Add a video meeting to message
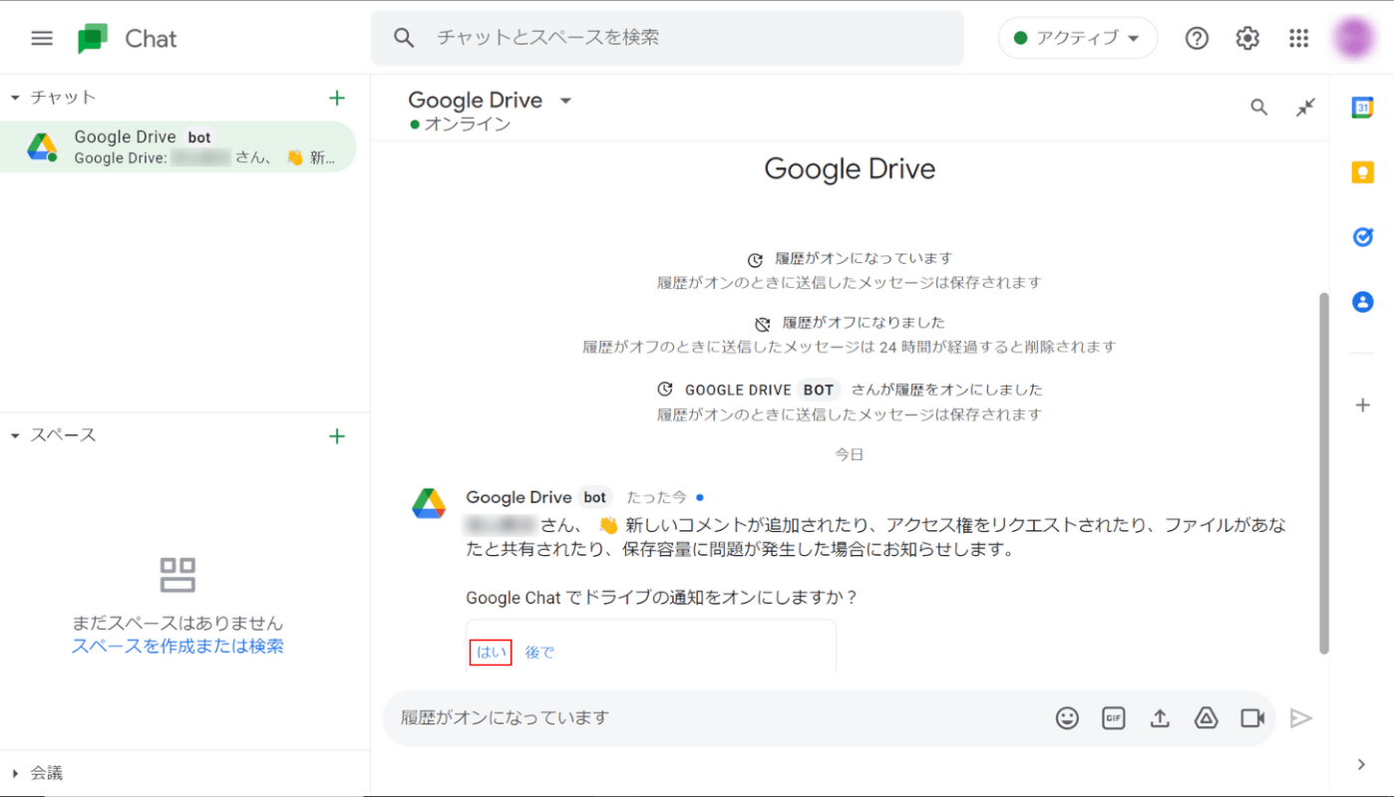 coord(1252,718)
